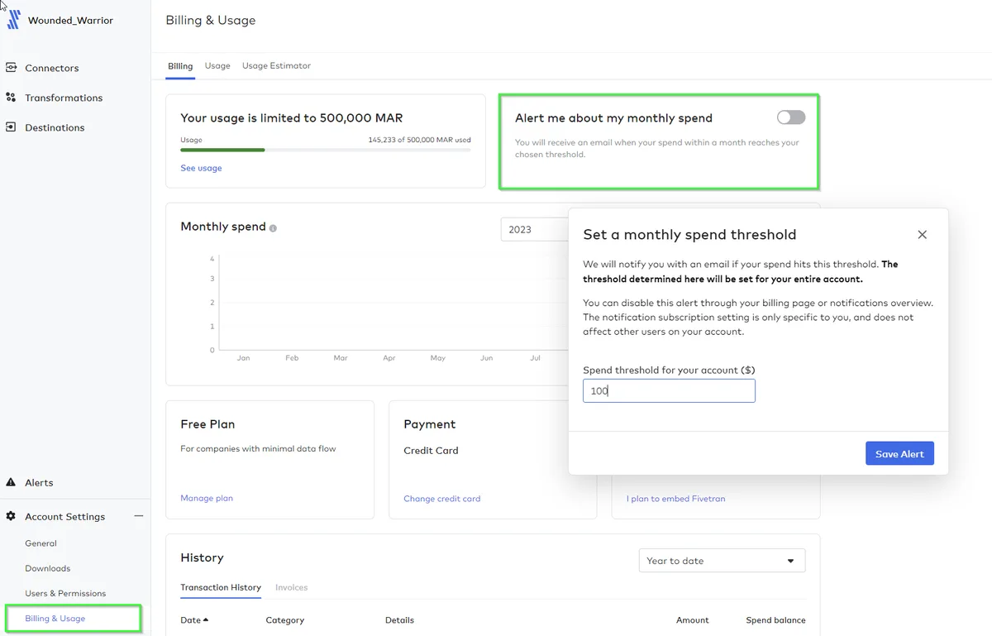Open the Destinations sidebar icon

(x=11, y=127)
